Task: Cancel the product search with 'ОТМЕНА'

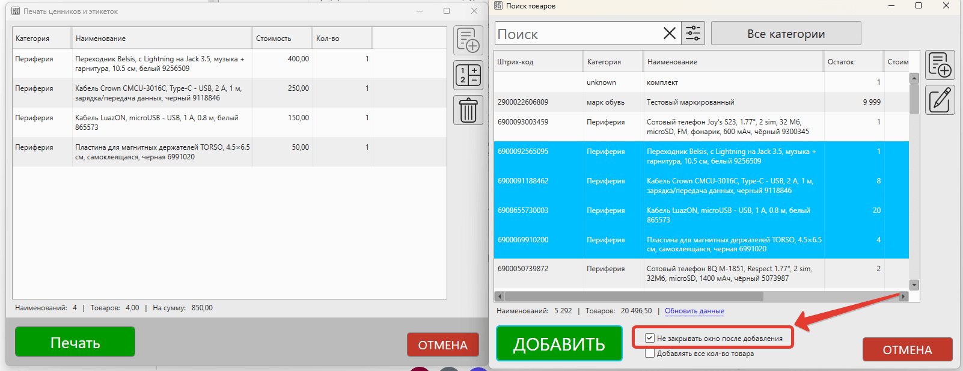Action: 906,350
